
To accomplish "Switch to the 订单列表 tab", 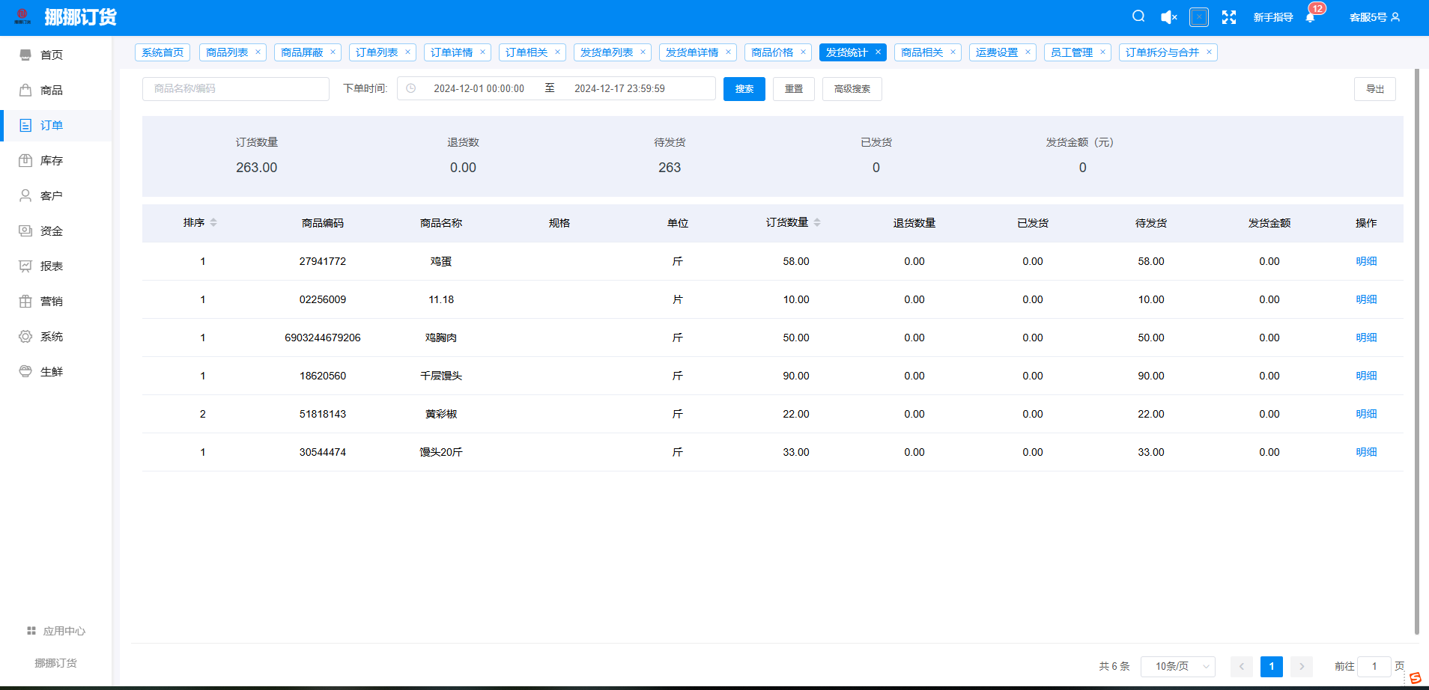I will [377, 52].
